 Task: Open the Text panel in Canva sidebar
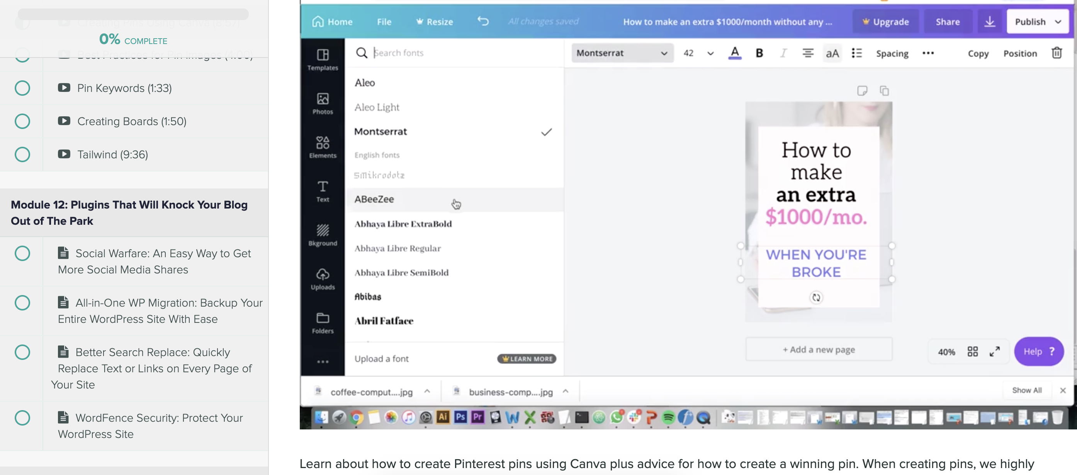click(322, 192)
